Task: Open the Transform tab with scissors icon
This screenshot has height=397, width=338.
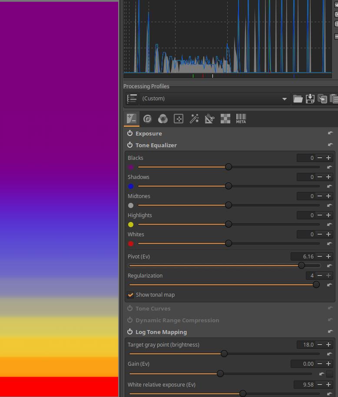Action: [209, 119]
